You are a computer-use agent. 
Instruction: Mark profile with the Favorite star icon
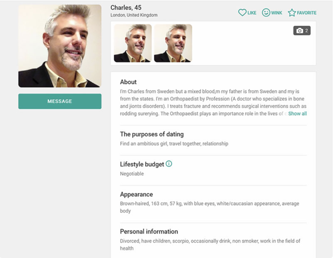click(291, 13)
